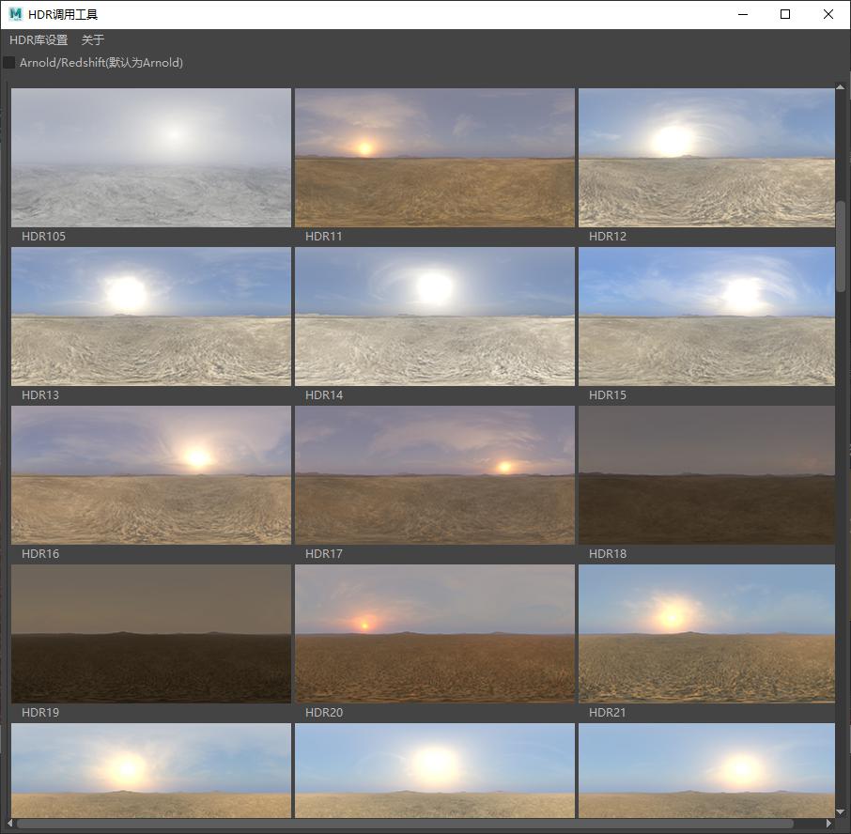
Task: Open the HDR库设置 menu
Action: pos(39,40)
